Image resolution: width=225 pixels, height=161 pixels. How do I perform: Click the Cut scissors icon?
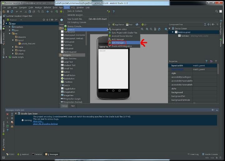pos(26,12)
